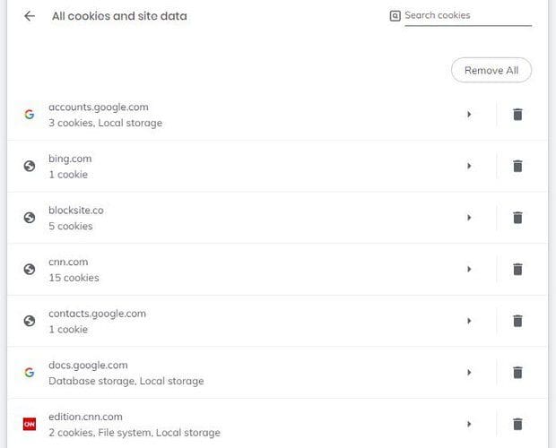This screenshot has width=556, height=448.
Task: Click the Remove All button
Action: pyautogui.click(x=491, y=70)
